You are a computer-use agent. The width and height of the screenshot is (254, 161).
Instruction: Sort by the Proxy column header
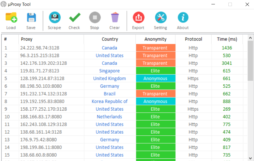click(27, 39)
